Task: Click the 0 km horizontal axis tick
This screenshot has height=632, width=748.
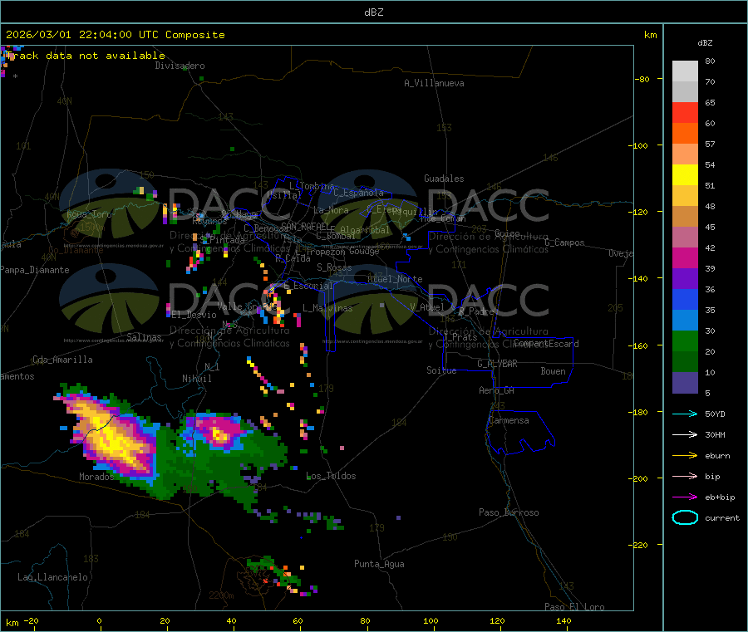Action: pos(99,620)
